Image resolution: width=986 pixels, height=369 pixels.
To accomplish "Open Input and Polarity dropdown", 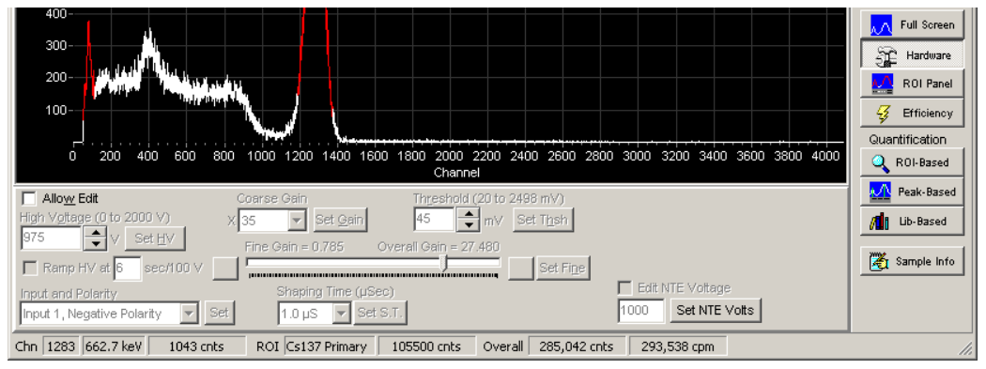I will (x=190, y=313).
